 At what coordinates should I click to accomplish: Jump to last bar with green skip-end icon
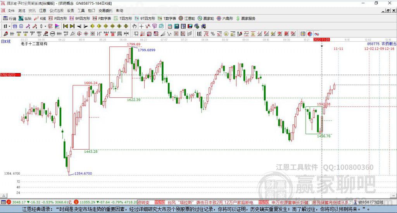click(x=72, y=26)
